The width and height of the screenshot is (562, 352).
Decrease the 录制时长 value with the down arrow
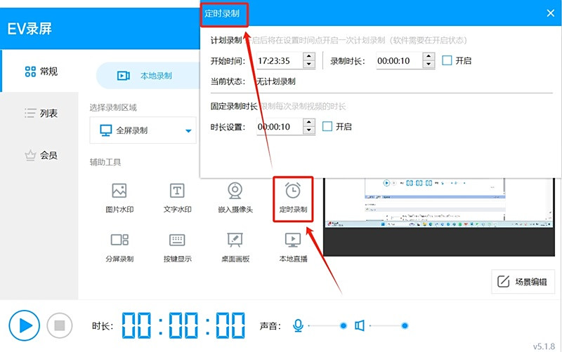tap(429, 65)
